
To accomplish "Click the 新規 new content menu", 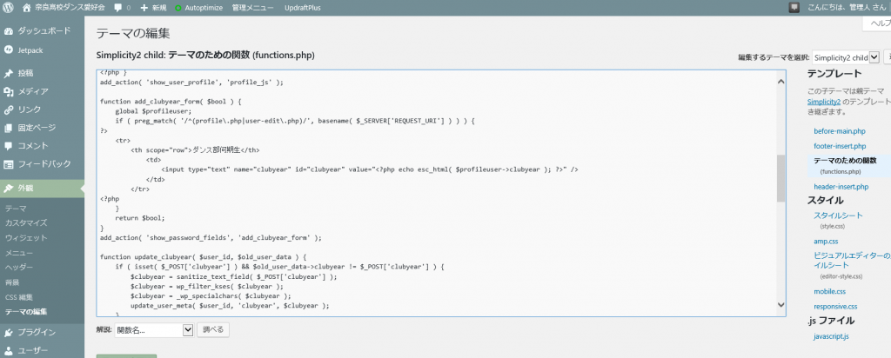I will [x=153, y=8].
